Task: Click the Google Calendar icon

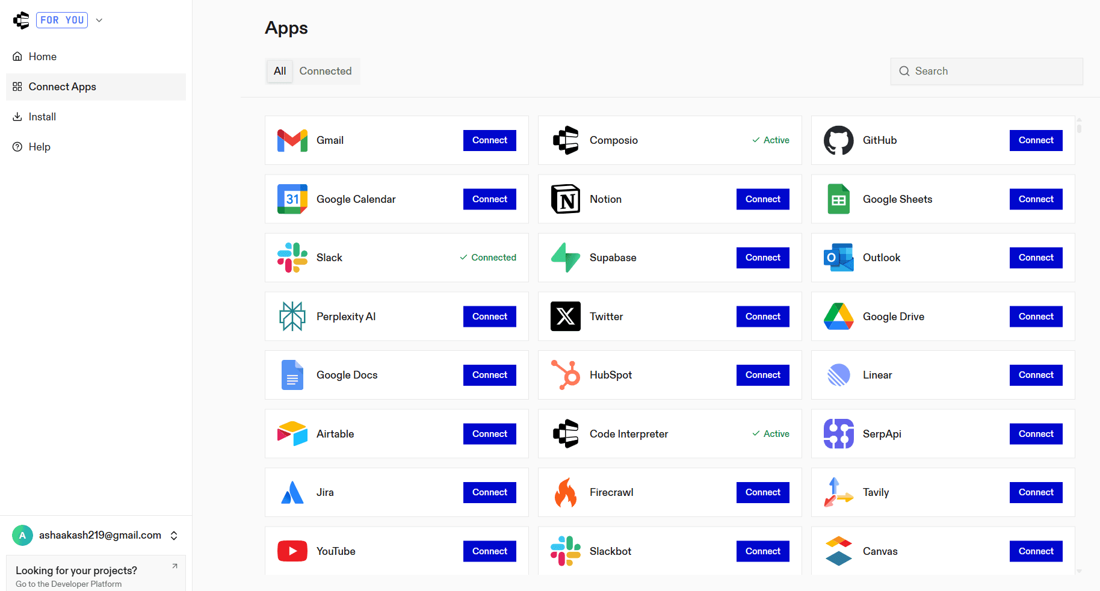Action: click(x=292, y=199)
